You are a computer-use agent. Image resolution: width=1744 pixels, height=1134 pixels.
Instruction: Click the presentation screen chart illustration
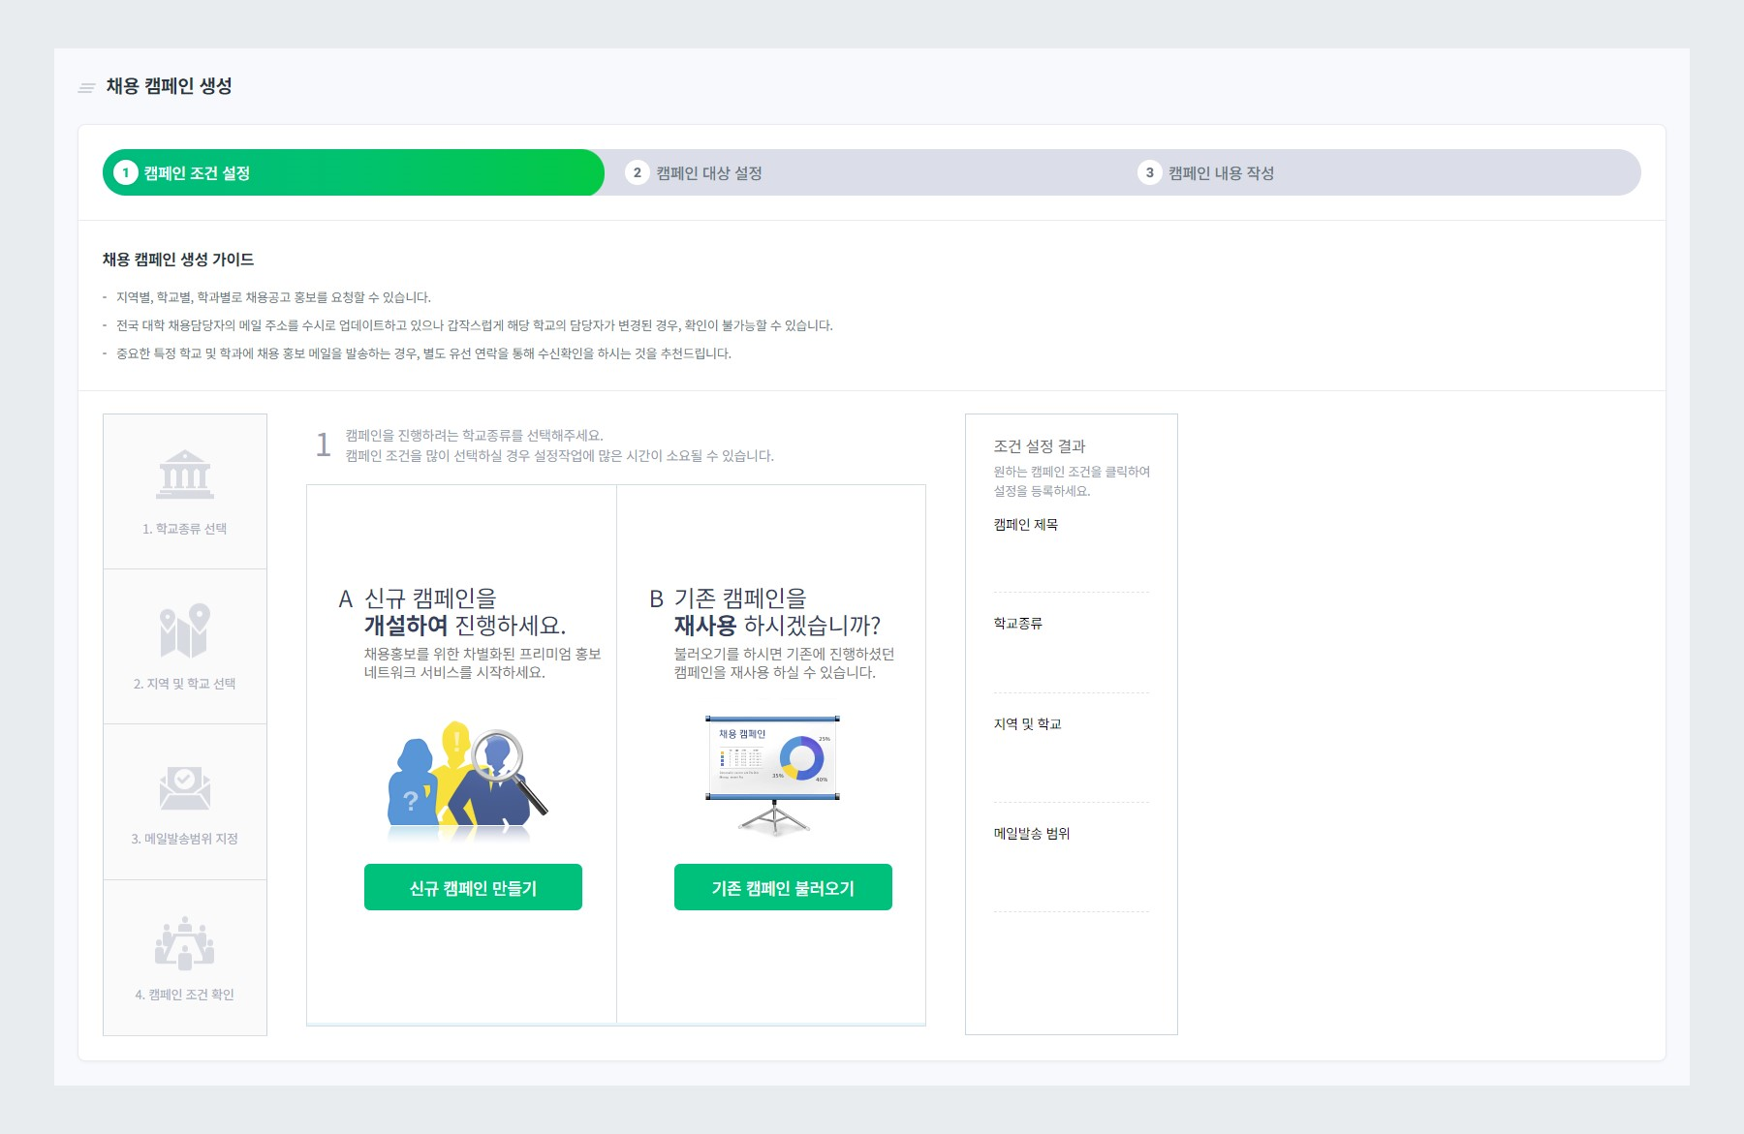point(773,775)
